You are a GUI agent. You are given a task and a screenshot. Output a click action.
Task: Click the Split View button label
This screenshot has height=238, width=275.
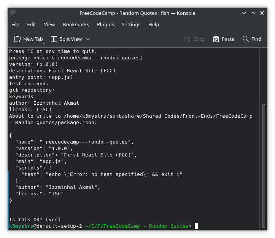[x=71, y=39]
